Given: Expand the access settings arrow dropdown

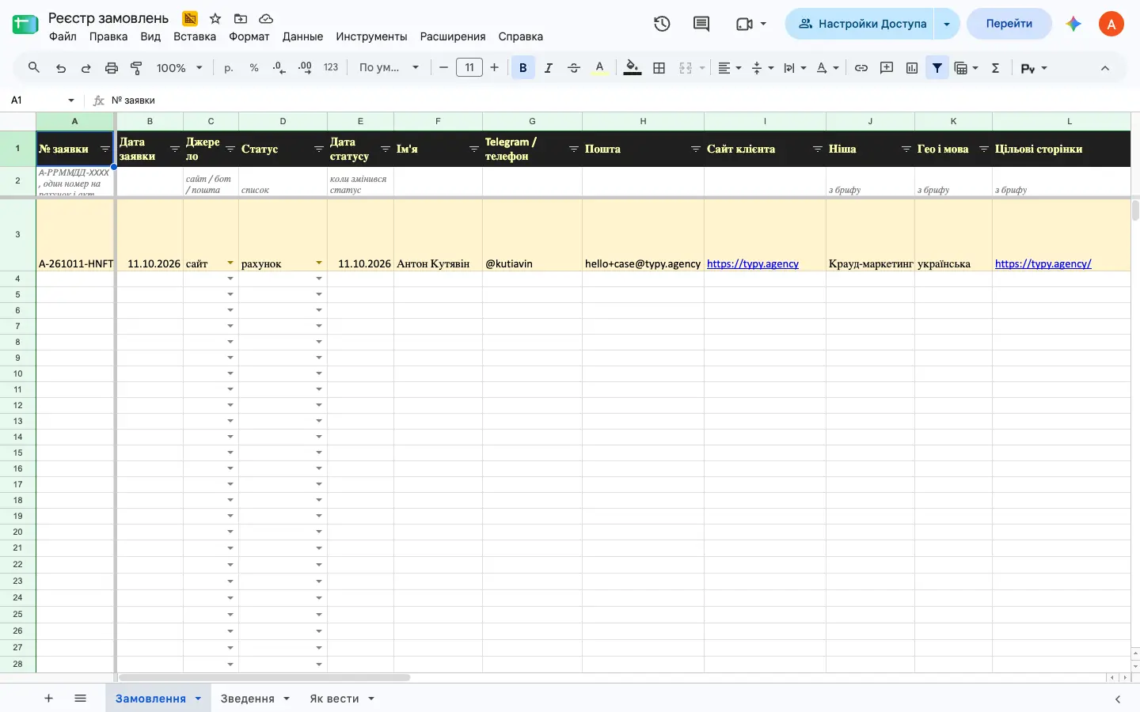Looking at the screenshot, I should pos(947,24).
